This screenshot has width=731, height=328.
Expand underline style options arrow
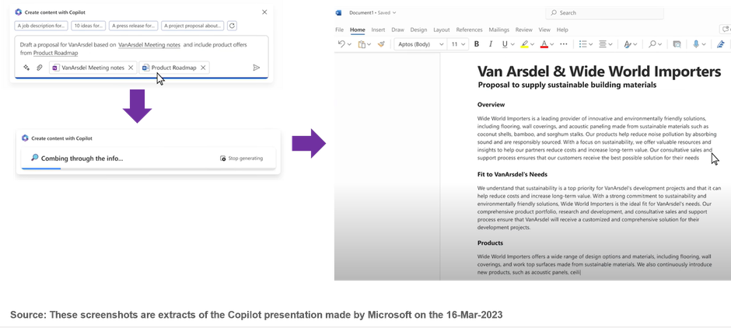[x=512, y=45]
